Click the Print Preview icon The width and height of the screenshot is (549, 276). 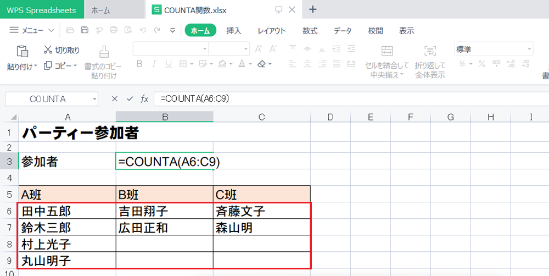(x=128, y=30)
